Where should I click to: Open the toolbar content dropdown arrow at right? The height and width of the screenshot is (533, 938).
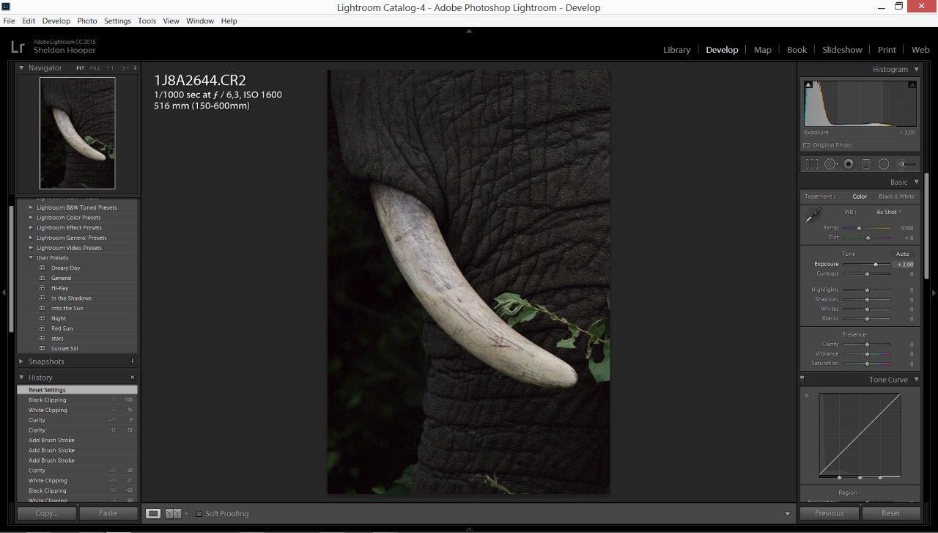tap(788, 514)
